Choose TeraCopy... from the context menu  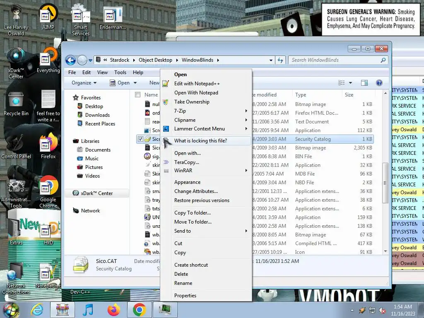click(x=206, y=162)
